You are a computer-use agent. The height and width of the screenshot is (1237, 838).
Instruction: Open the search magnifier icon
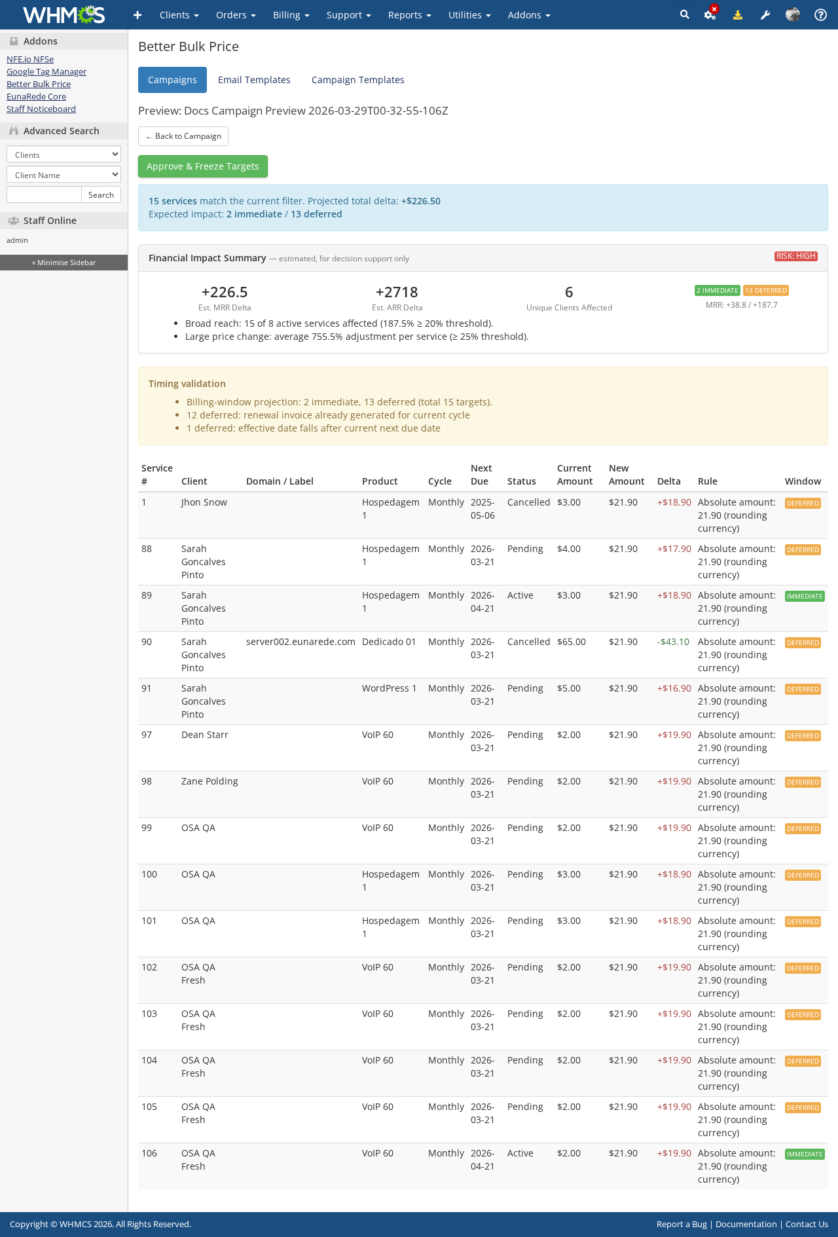pyautogui.click(x=685, y=14)
